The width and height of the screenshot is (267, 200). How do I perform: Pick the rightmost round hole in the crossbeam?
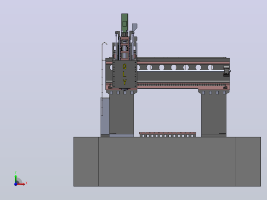211,67
